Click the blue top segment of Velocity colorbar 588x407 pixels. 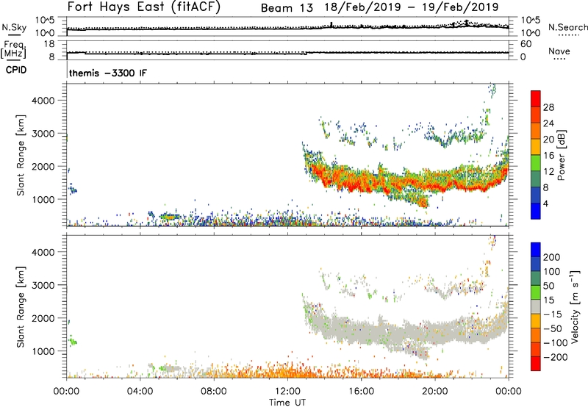(x=536, y=250)
